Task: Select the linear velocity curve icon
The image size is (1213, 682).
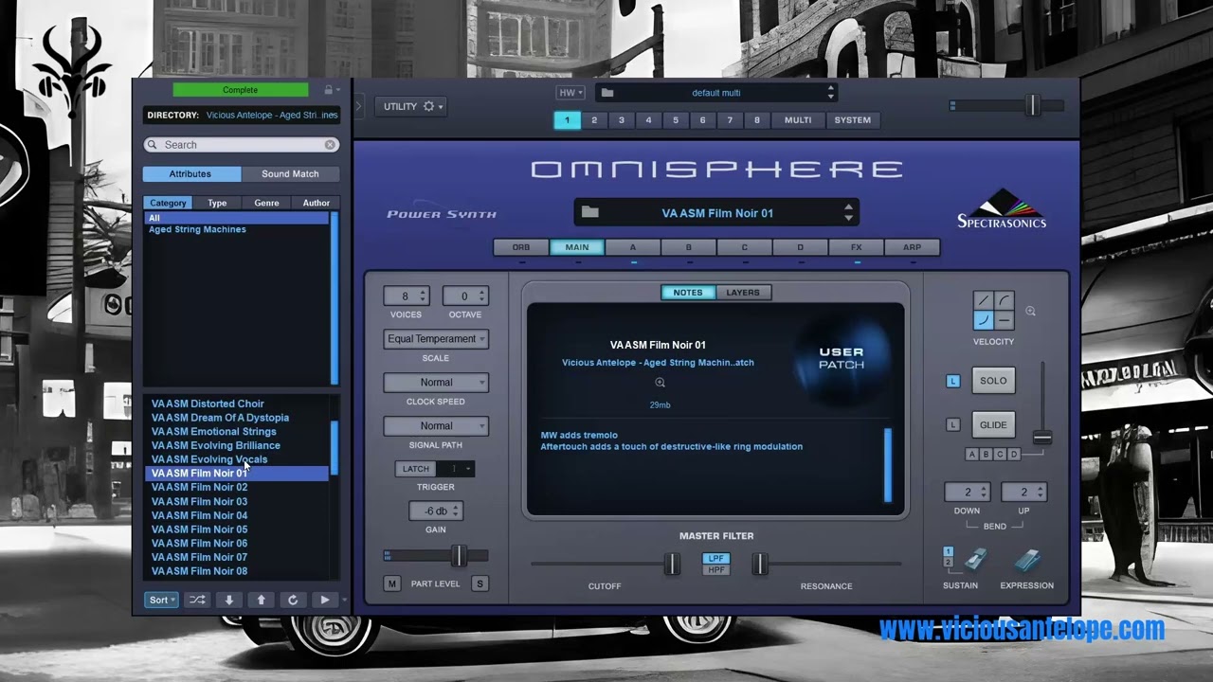Action: (984, 300)
